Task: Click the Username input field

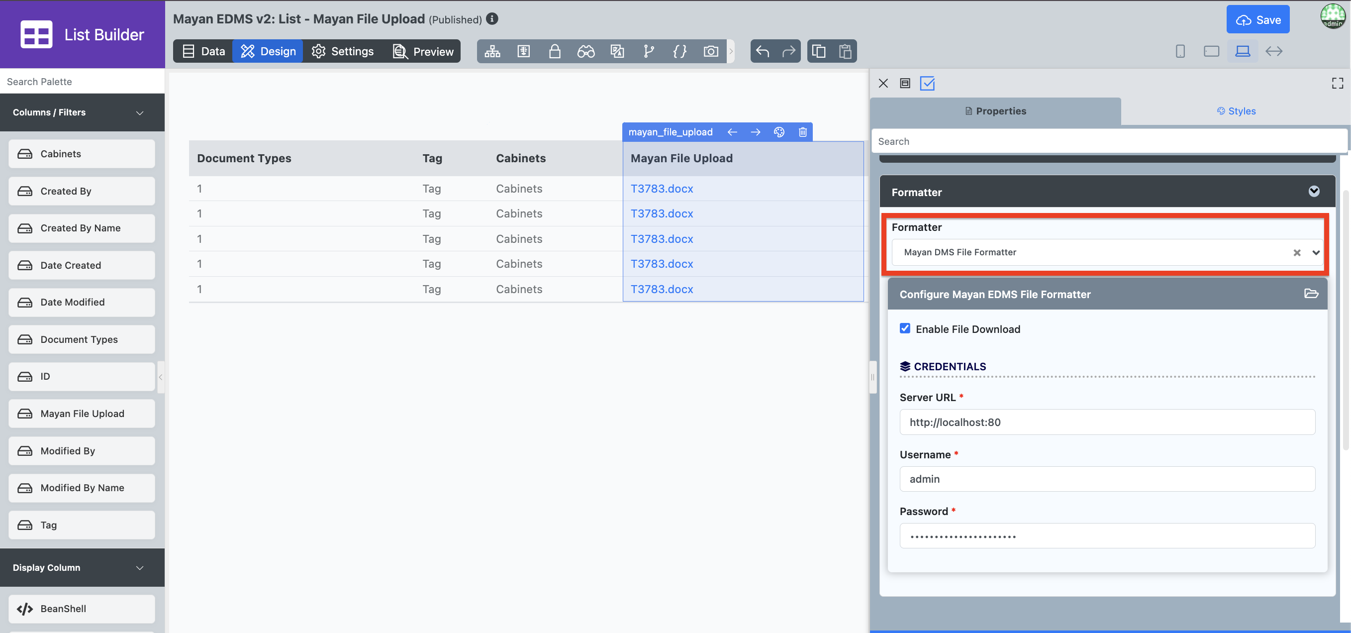Action: coord(1107,479)
